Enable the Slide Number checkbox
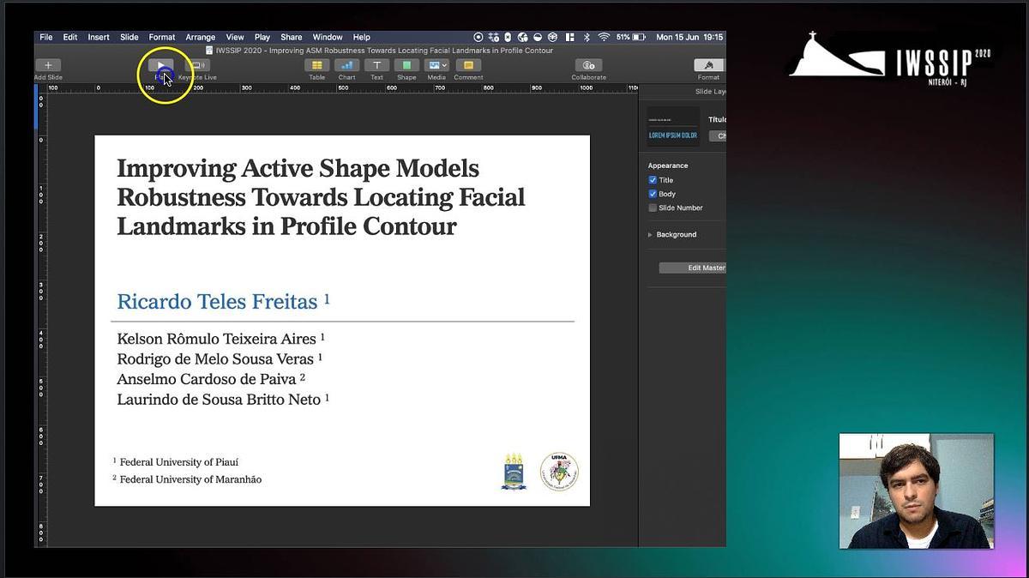Viewport: 1029px width, 578px height. pos(653,208)
